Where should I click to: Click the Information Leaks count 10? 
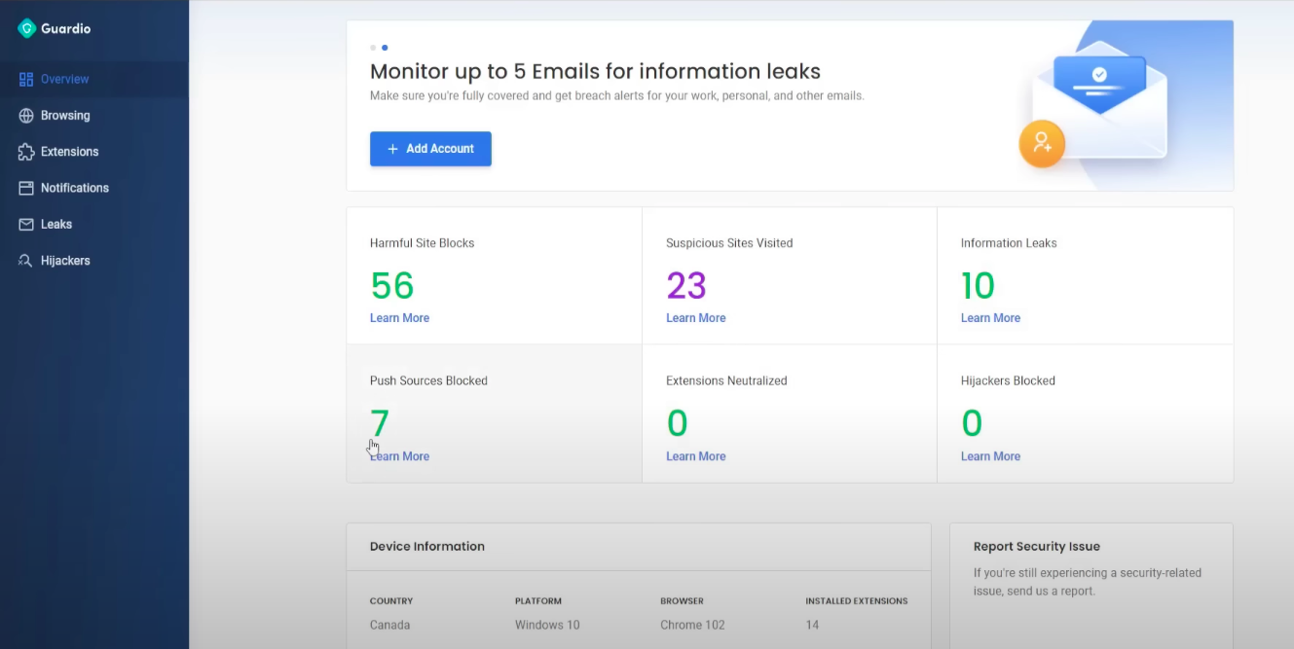pos(979,285)
